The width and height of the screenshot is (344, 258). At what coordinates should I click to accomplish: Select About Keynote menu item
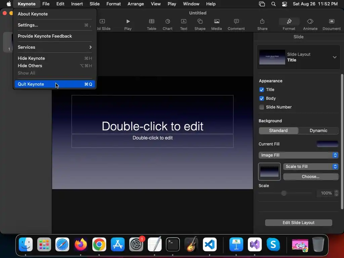(x=55, y=14)
